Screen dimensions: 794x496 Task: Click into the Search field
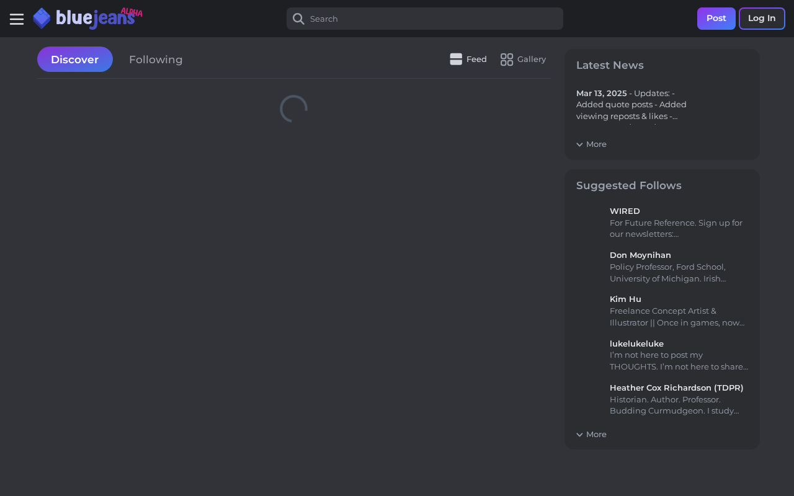pos(425,19)
